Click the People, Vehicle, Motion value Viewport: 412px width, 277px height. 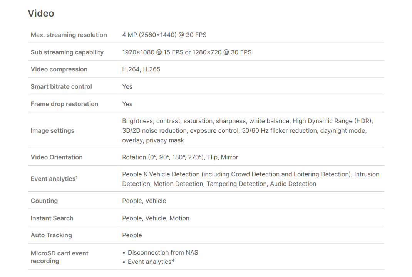click(x=156, y=218)
